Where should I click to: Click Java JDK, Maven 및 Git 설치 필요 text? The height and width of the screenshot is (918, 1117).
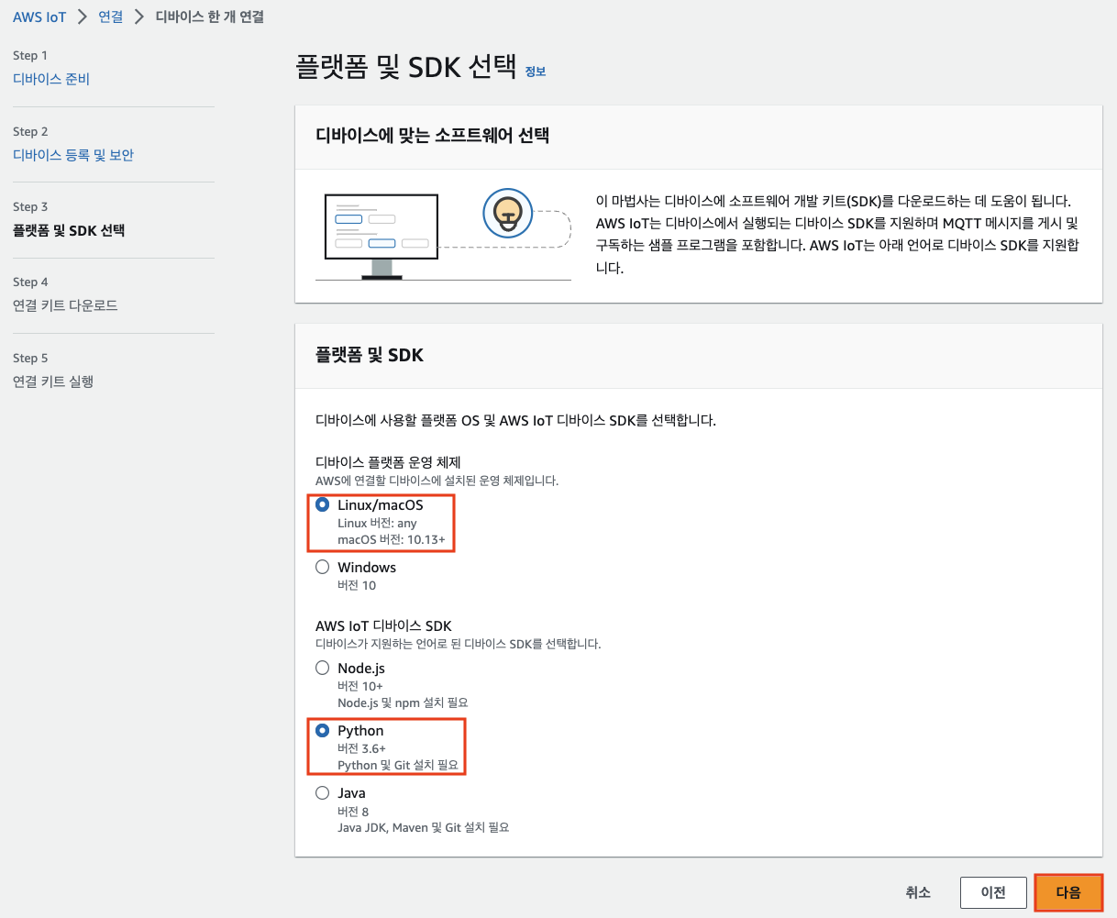423,827
